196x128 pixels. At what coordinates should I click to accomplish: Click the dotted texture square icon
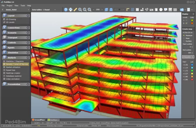[137, 9]
